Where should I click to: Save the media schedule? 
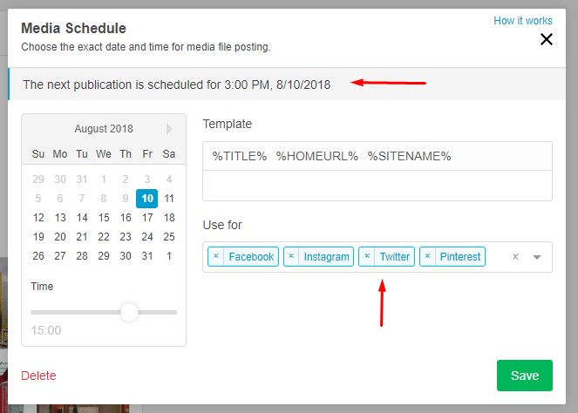point(525,376)
